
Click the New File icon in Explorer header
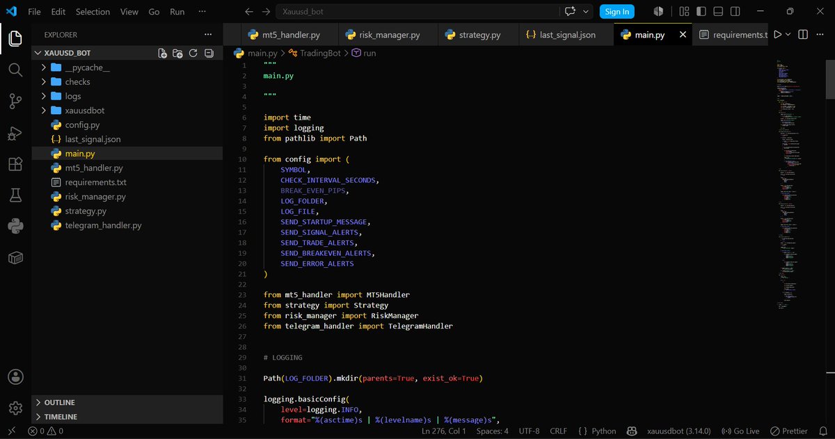coord(162,53)
